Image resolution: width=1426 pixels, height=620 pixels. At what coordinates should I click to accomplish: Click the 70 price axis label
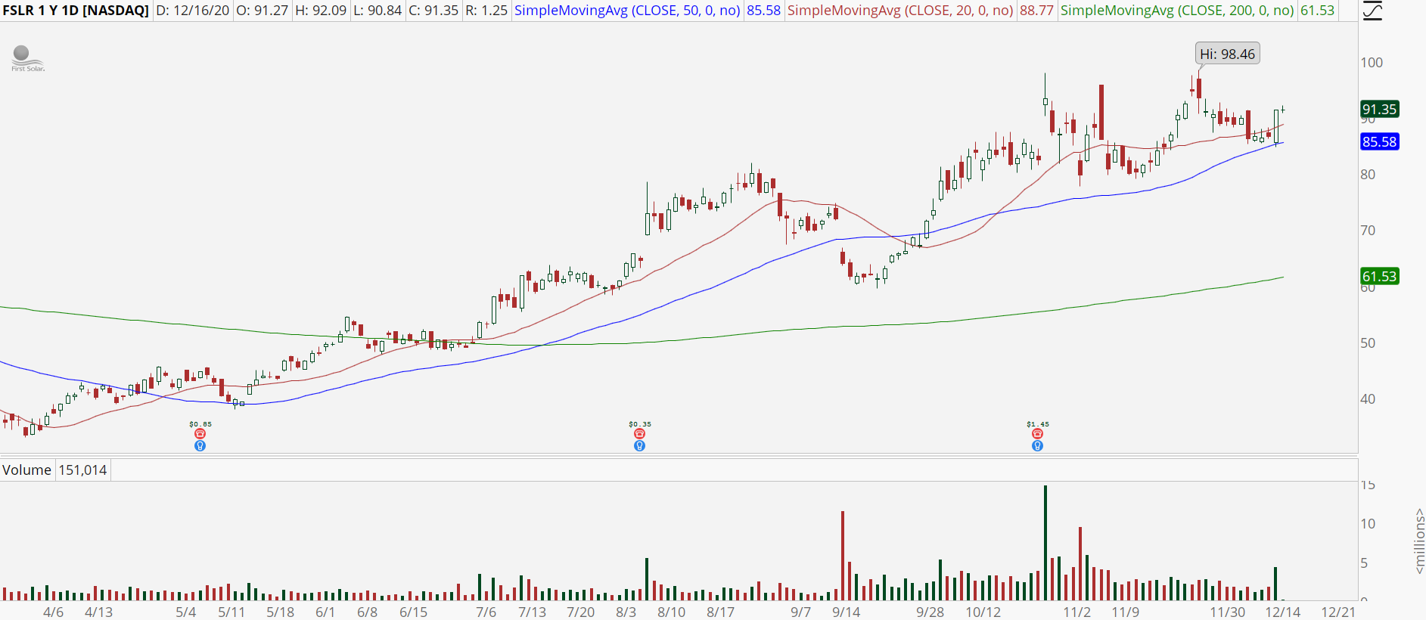(1368, 230)
